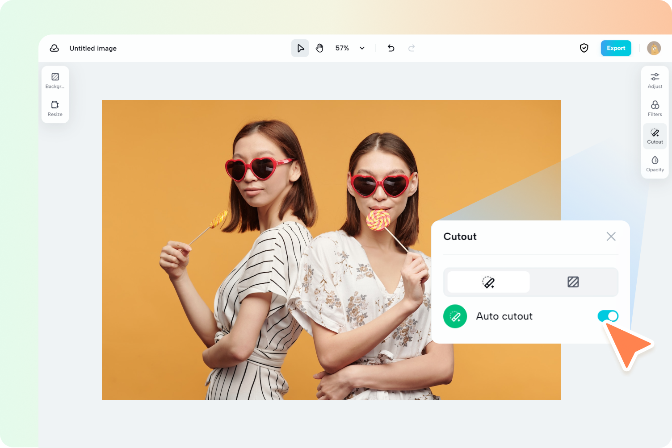
Task: Open the Background option in left panel
Action: (x=55, y=81)
